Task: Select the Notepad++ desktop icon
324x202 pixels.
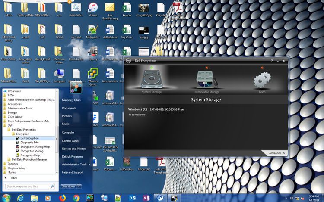Action: (93, 32)
